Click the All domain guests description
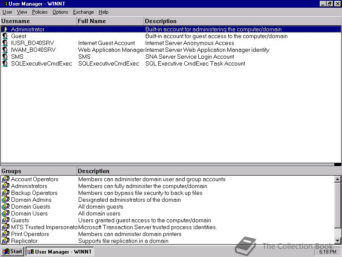 coord(101,206)
